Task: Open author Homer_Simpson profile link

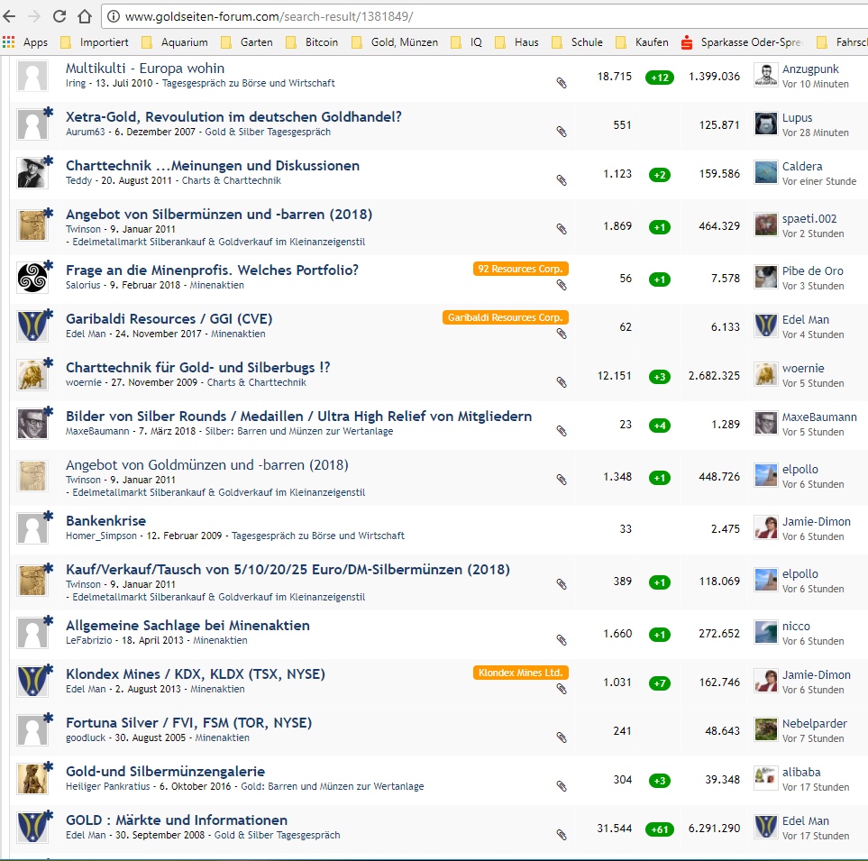Action: [x=101, y=536]
